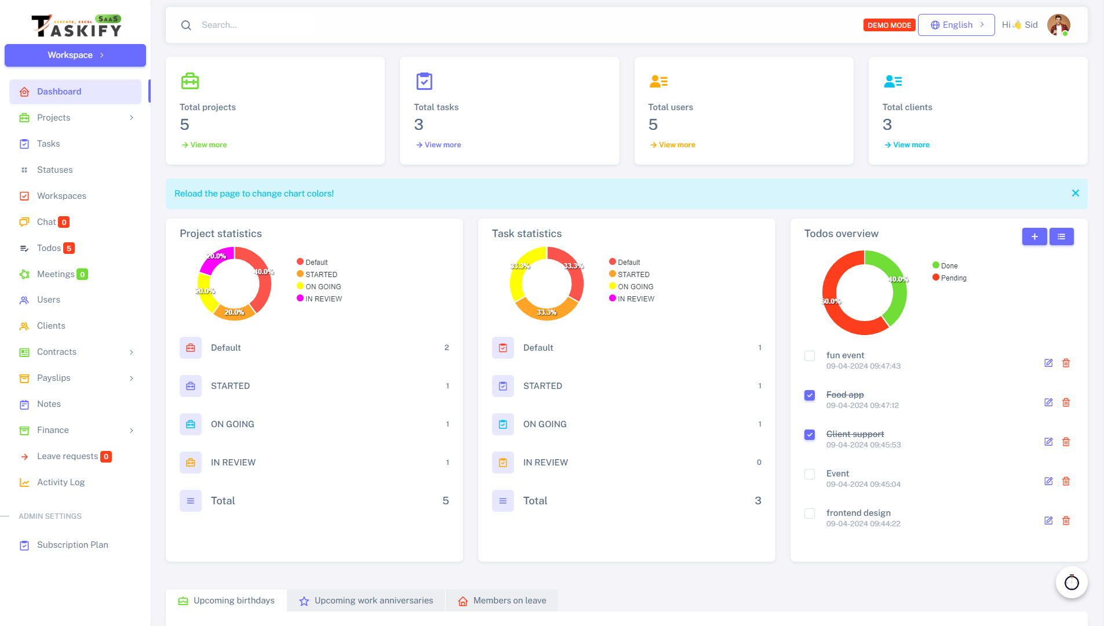The width and height of the screenshot is (1104, 626).
Task: Check the 'fun event' todo checkbox
Action: tap(810, 356)
